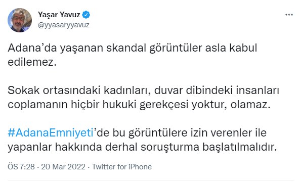Open the ÖS 7:28 timestamp

pos(21,167)
